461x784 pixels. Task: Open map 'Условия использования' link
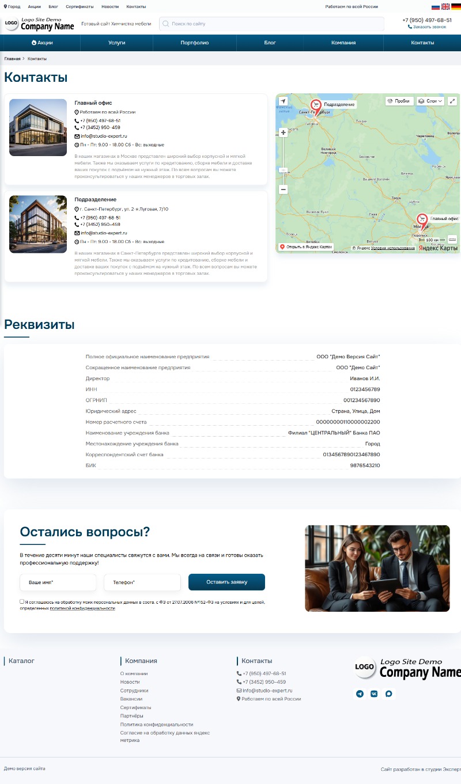coord(392,248)
